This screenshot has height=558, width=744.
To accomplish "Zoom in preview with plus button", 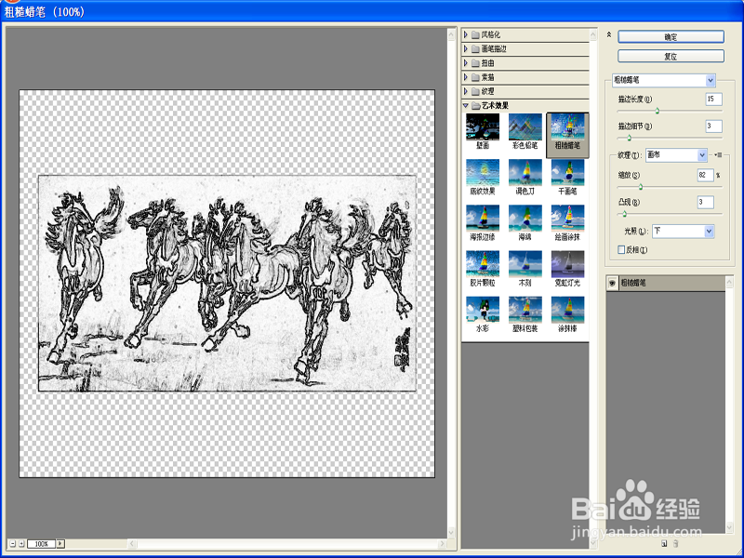I will (21, 544).
